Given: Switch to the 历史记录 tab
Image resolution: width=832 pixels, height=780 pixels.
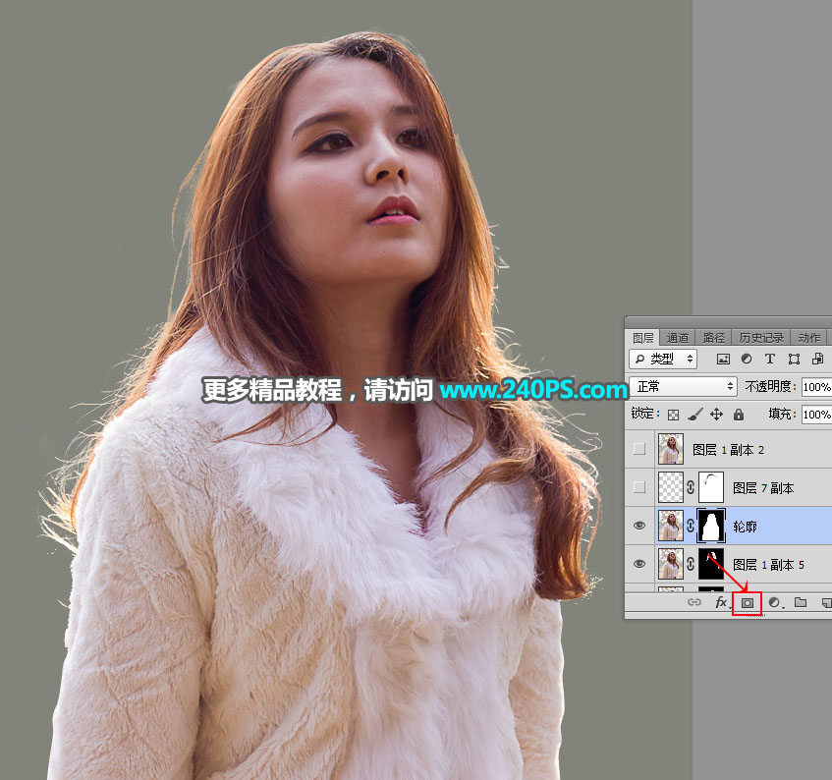Looking at the screenshot, I should tap(761, 338).
